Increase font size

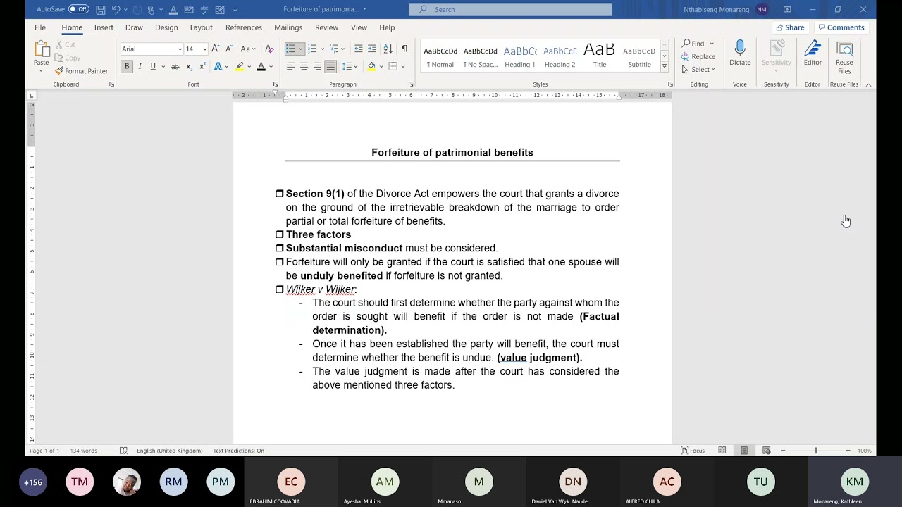point(216,49)
